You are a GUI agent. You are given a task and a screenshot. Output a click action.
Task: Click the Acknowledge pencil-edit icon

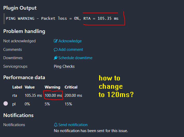click(x=56, y=41)
